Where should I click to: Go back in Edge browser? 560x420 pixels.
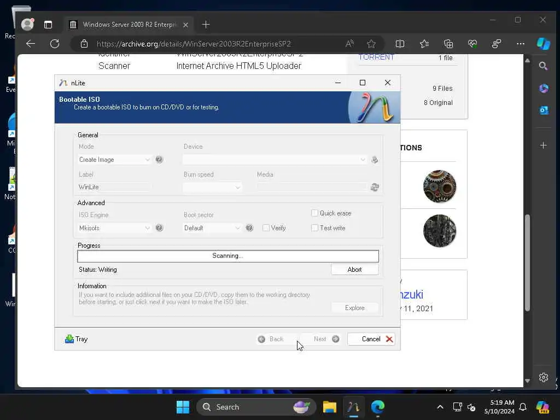[x=31, y=44]
